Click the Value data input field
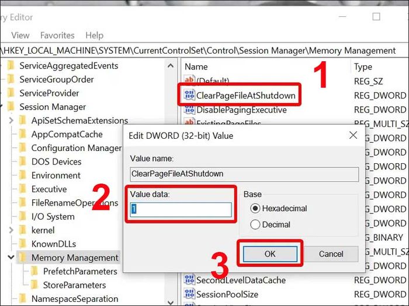 [x=181, y=209]
